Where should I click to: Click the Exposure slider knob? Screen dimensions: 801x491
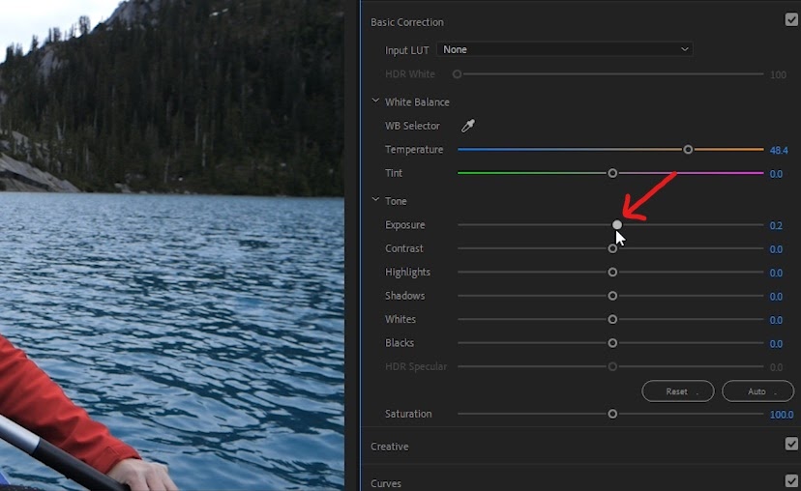[617, 224]
